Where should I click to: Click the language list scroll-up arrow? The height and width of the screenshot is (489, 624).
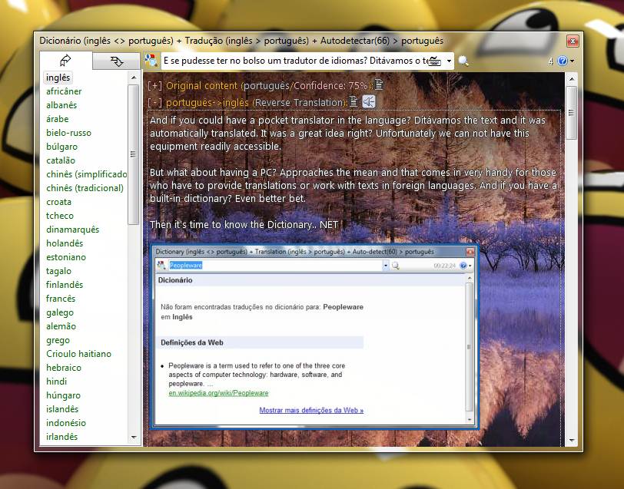pos(134,78)
